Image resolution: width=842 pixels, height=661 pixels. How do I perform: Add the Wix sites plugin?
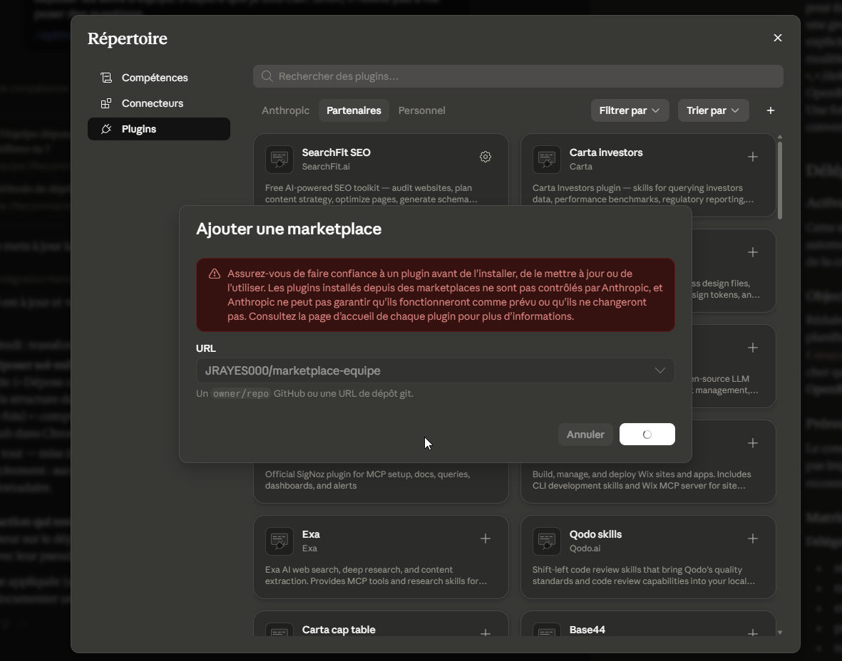coord(752,443)
